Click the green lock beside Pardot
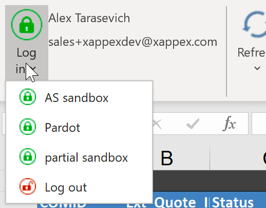The image size is (266, 208). point(28,127)
